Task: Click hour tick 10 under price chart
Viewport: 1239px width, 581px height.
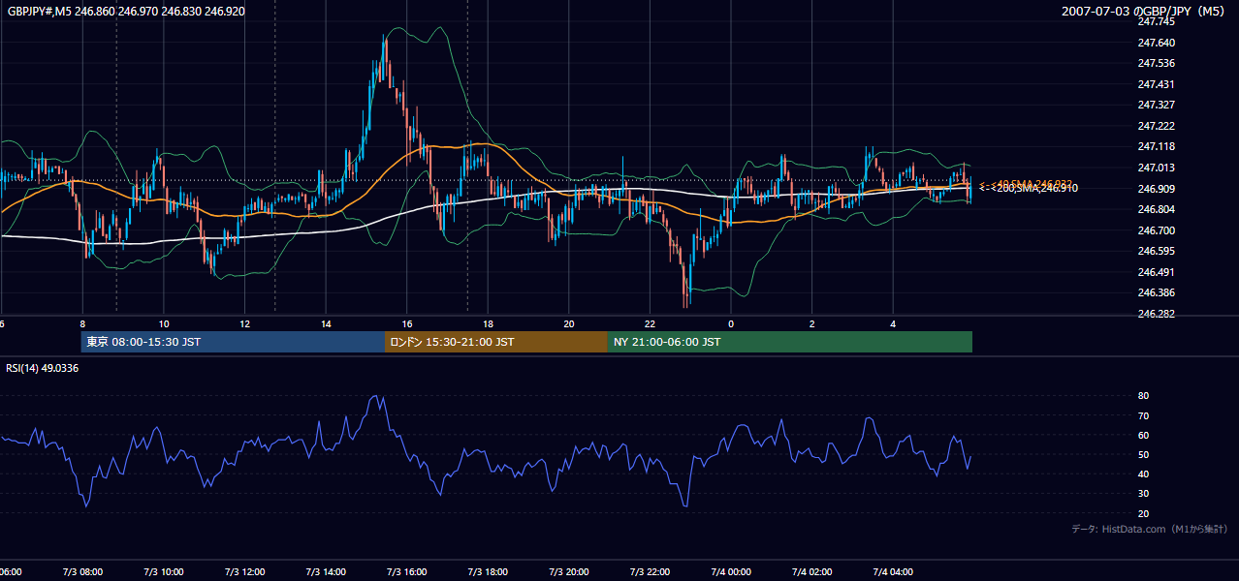Action: coord(164,324)
